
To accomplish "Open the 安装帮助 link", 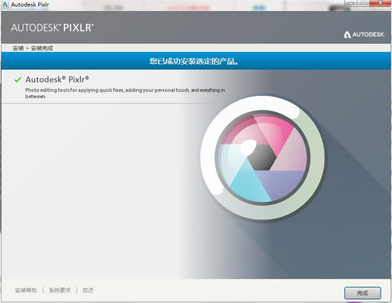I will [26, 290].
